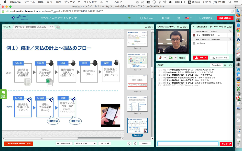Viewport: 242px width, 151px height.
Task: Open Chrome 表示 menu
Action: [x=50, y=2]
